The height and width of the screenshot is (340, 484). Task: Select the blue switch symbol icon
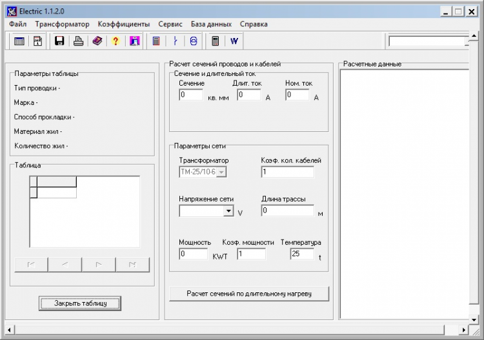(x=175, y=41)
